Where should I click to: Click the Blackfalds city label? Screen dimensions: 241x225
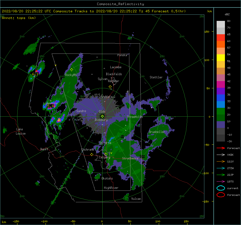click(x=114, y=74)
